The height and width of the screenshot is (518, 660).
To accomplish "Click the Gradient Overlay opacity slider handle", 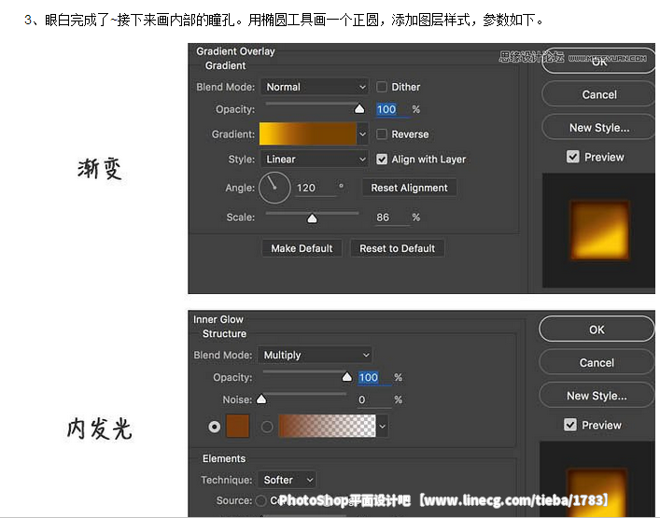I will pyautogui.click(x=359, y=109).
